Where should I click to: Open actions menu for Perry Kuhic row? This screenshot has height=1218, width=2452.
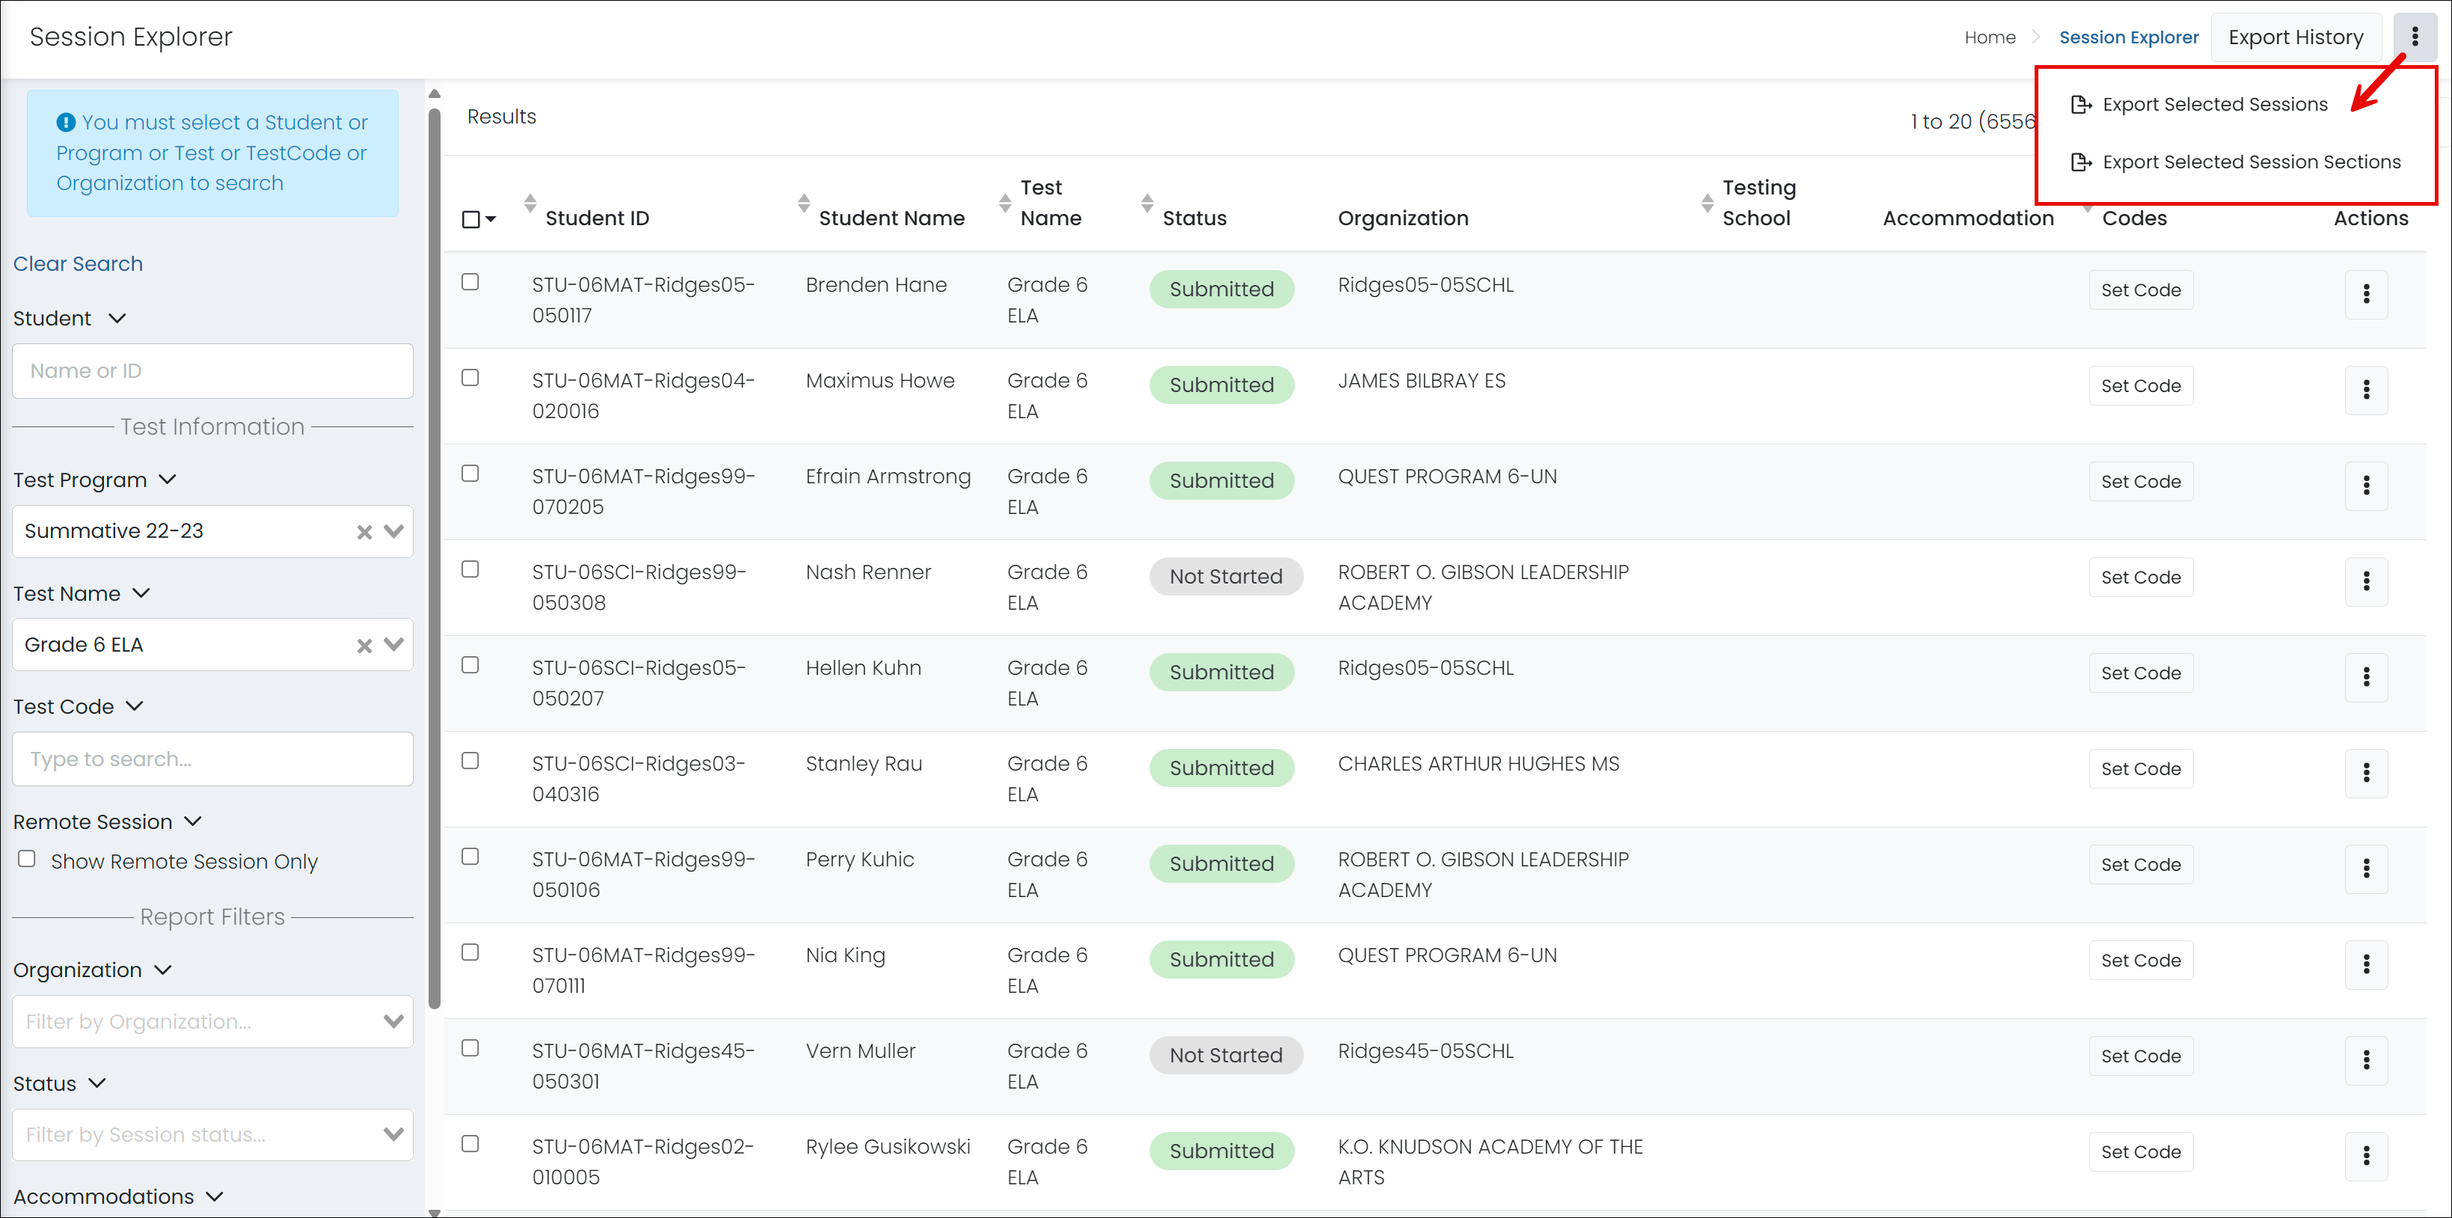pyautogui.click(x=2366, y=869)
